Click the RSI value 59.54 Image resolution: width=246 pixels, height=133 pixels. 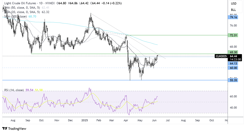point(29,90)
